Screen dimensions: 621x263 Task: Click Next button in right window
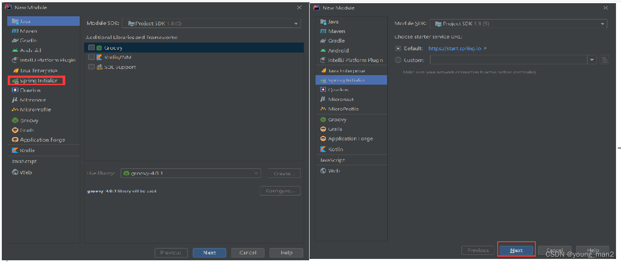(x=516, y=250)
